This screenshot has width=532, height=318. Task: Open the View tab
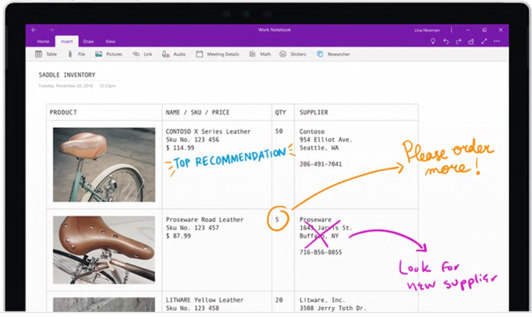[x=110, y=41]
